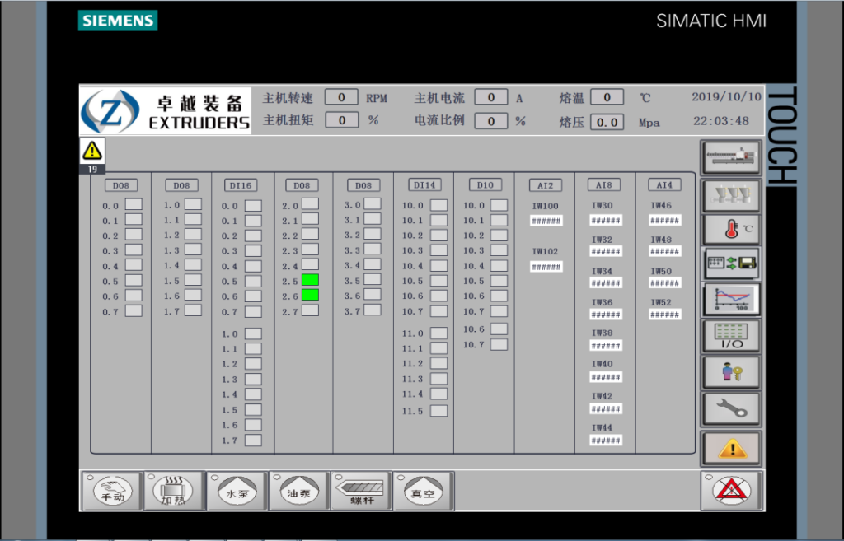Open the feeder hoppers screen

(x=730, y=194)
